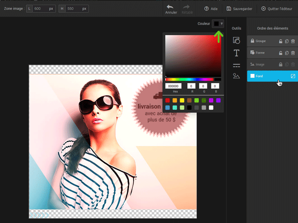298x223 pixels.
Task: Toggle lock on the Forme element
Action: pos(281,53)
